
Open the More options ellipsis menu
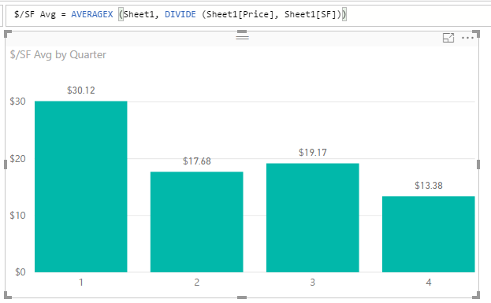(467, 38)
